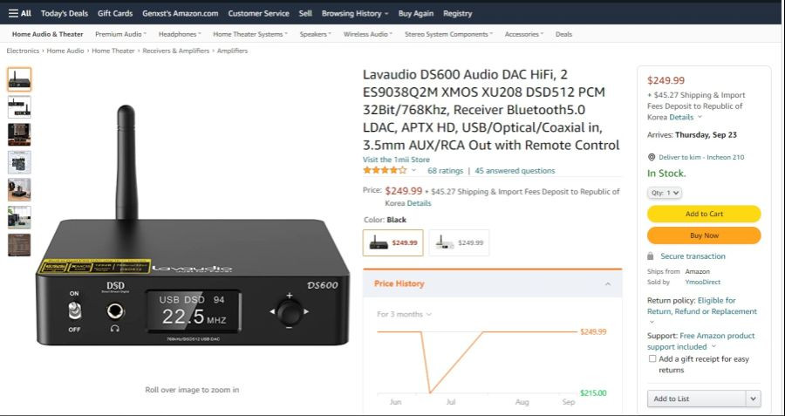Click Amplifiers breadcrumb
The height and width of the screenshot is (416, 785).
(232, 51)
